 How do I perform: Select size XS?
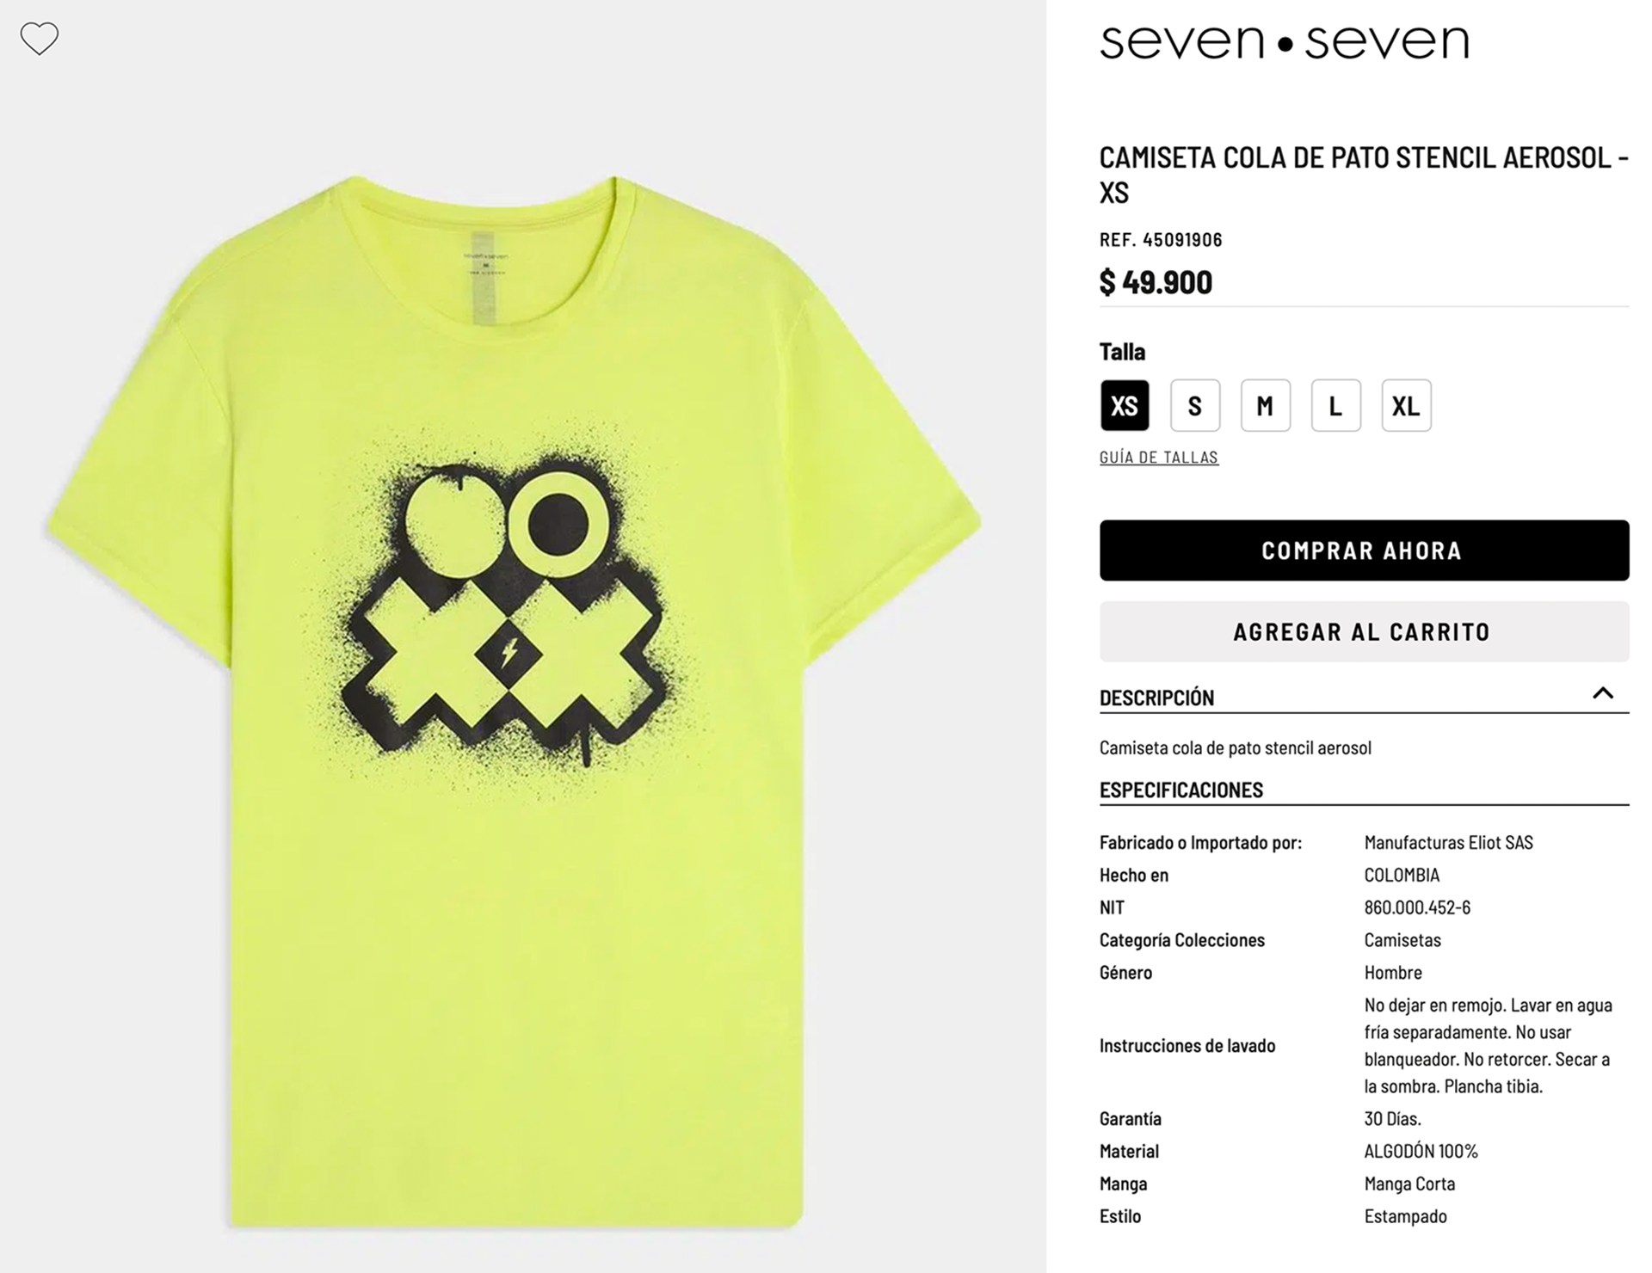pos(1125,405)
